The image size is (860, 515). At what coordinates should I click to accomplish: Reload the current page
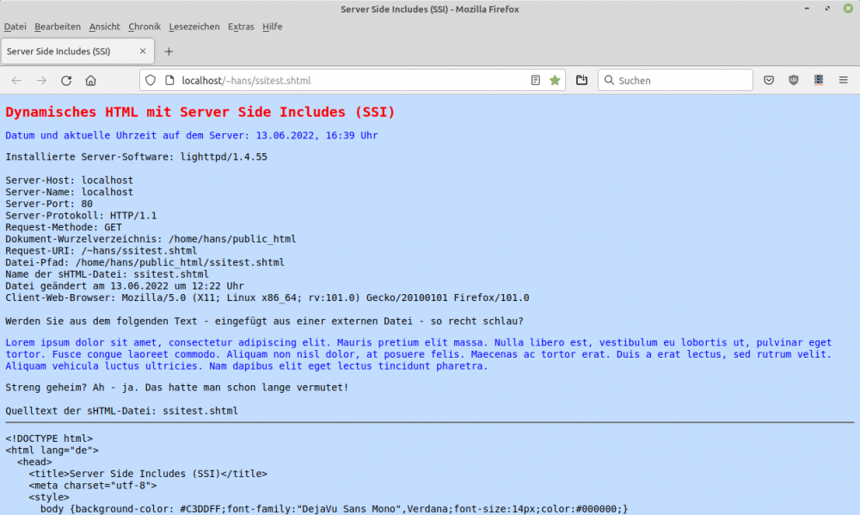pos(66,80)
